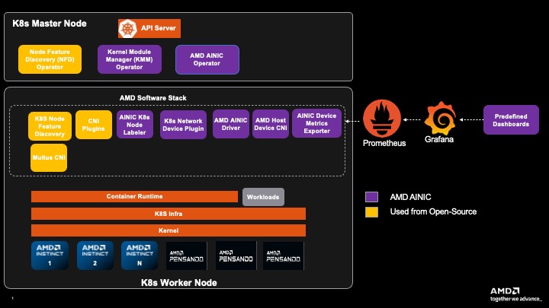Select the K8s Network Device Plugin box
This screenshot has height=308, width=549.
pyautogui.click(x=183, y=125)
